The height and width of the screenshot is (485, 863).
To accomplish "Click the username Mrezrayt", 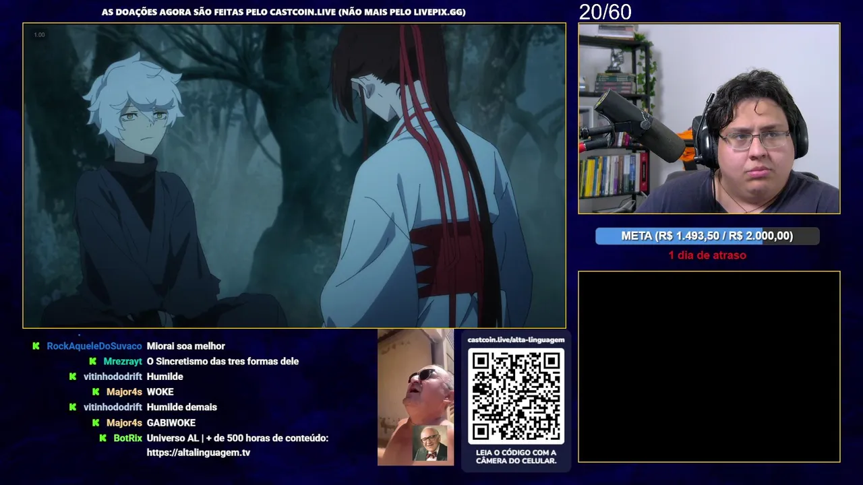I will [123, 362].
